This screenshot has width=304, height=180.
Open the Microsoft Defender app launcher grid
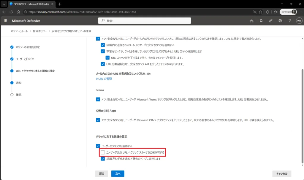point(5,20)
